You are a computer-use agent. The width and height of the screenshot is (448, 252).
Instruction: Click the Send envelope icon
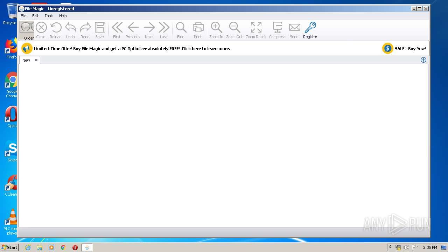pos(294,27)
